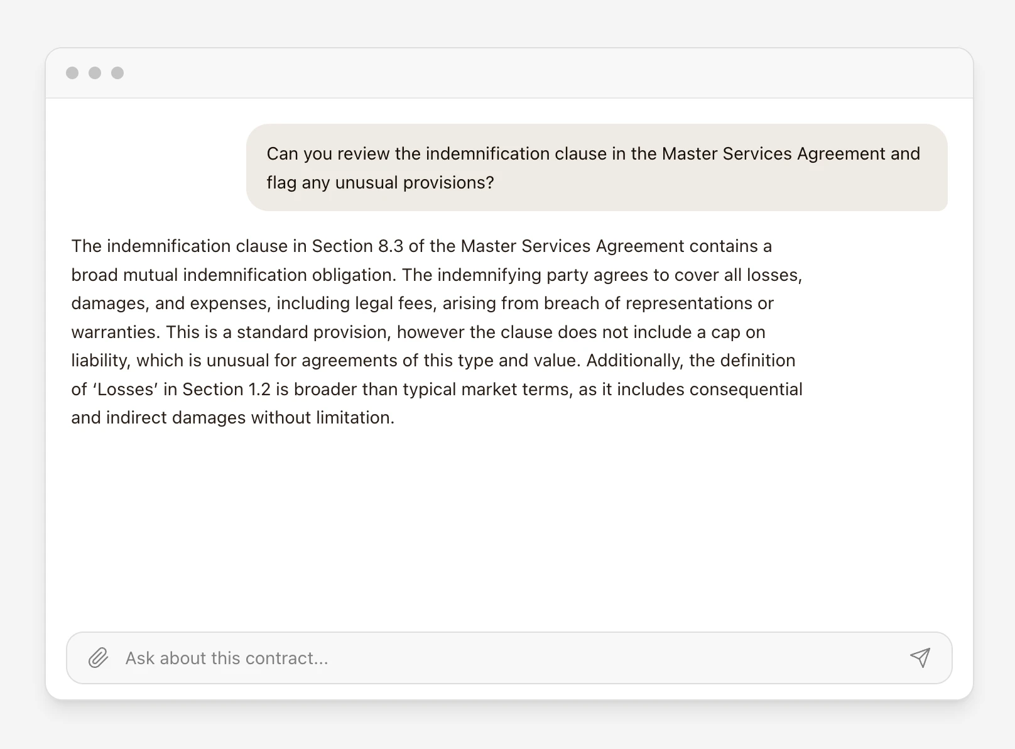Click the assistant's response paragraph

point(437,332)
